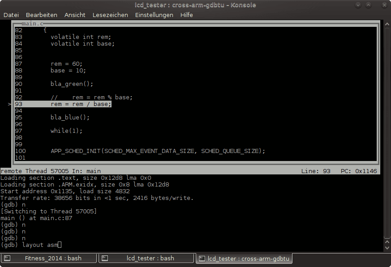The width and height of the screenshot is (391, 267).
Task: Open the Hilfe menu
Action: (x=186, y=15)
